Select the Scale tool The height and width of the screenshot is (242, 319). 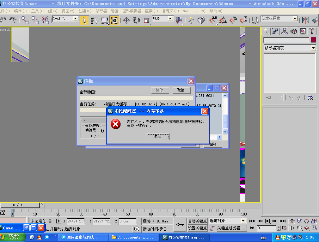[146, 20]
